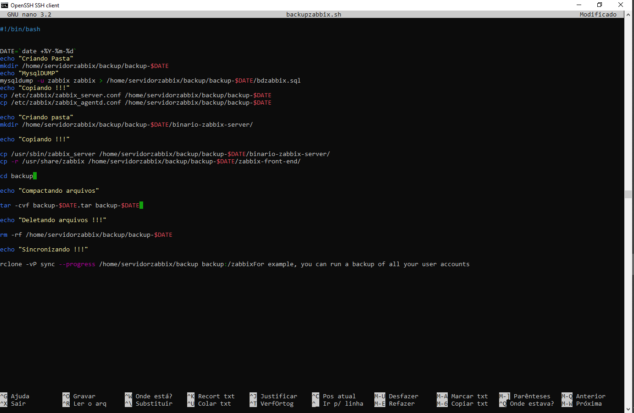Click the ^R Ler o arq shortcut
Image resolution: width=634 pixels, height=413 pixels.
[x=84, y=403]
